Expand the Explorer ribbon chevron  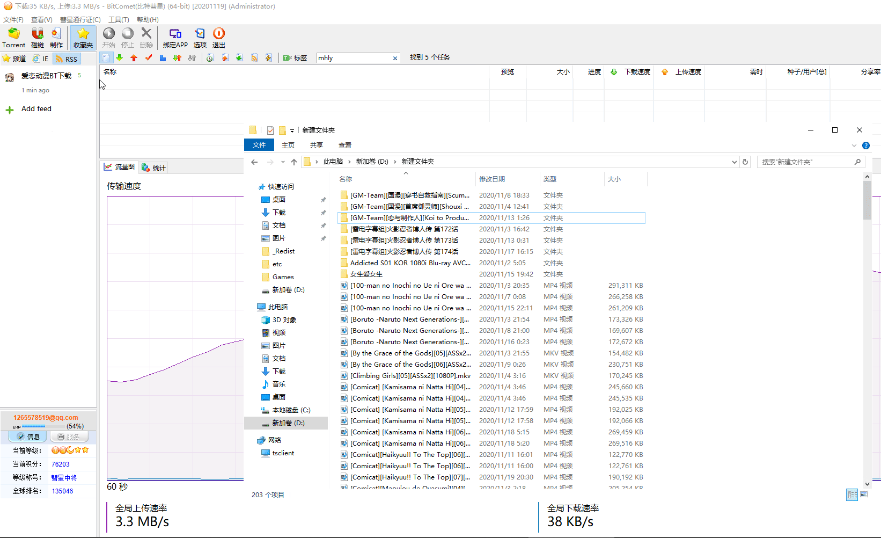coord(854,146)
